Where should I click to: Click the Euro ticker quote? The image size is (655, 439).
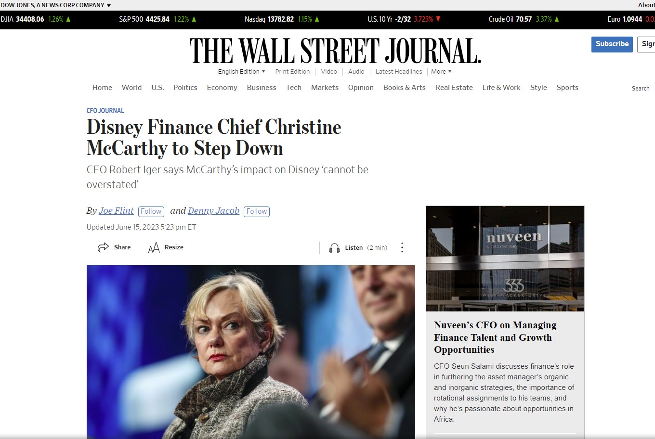pos(631,19)
